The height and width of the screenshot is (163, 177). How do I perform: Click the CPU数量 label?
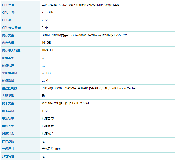(8, 20)
